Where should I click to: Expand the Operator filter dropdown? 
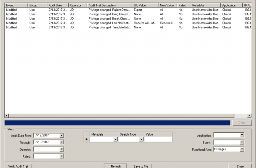pos(62,149)
